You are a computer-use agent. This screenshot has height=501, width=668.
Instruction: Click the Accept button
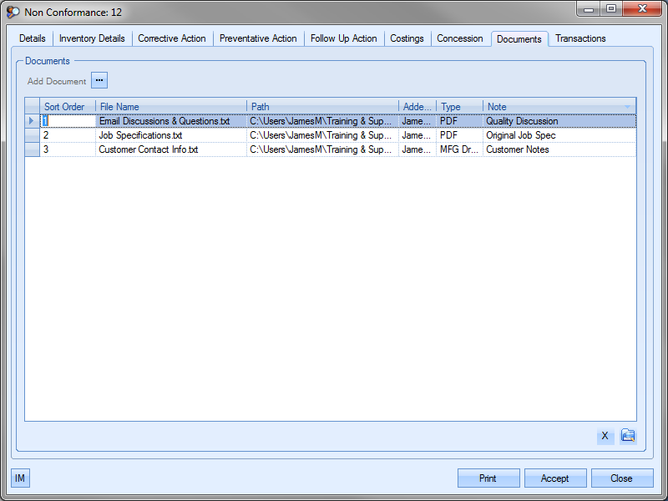[554, 478]
